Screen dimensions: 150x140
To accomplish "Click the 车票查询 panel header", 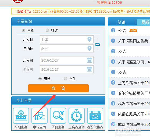I will (58, 21).
